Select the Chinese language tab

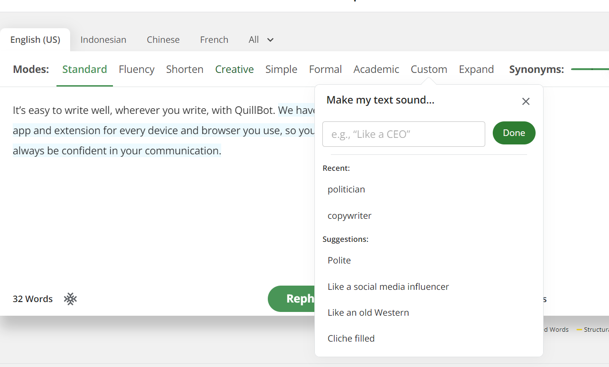click(163, 40)
